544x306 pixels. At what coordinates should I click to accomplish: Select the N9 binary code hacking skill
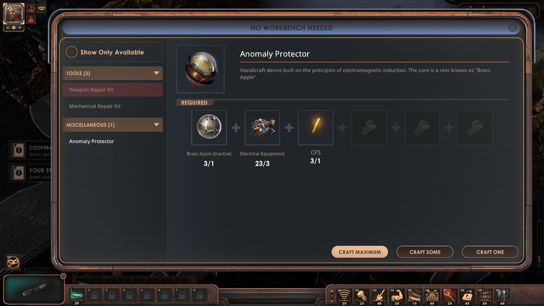pyautogui.click(x=485, y=295)
